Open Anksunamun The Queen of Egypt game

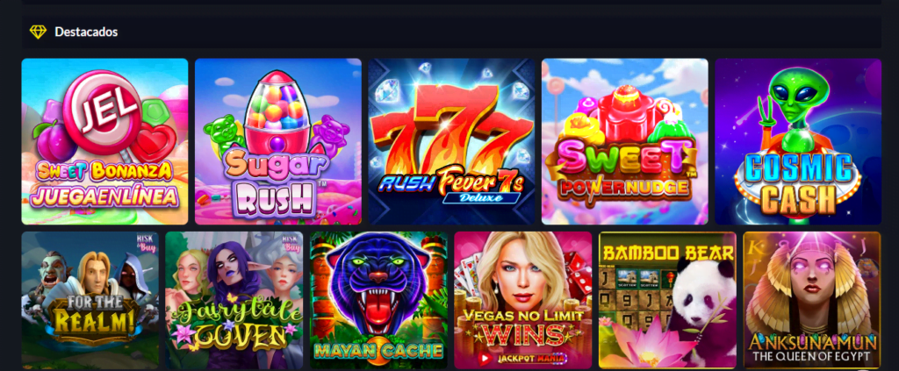pyautogui.click(x=812, y=300)
